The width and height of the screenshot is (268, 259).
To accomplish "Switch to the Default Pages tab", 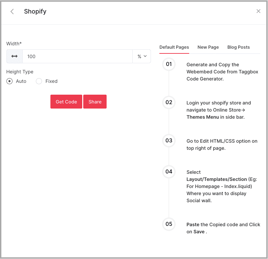I will (x=174, y=47).
